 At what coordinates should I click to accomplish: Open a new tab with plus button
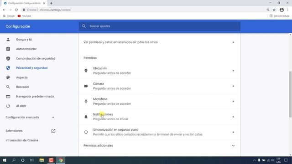tap(51, 3)
